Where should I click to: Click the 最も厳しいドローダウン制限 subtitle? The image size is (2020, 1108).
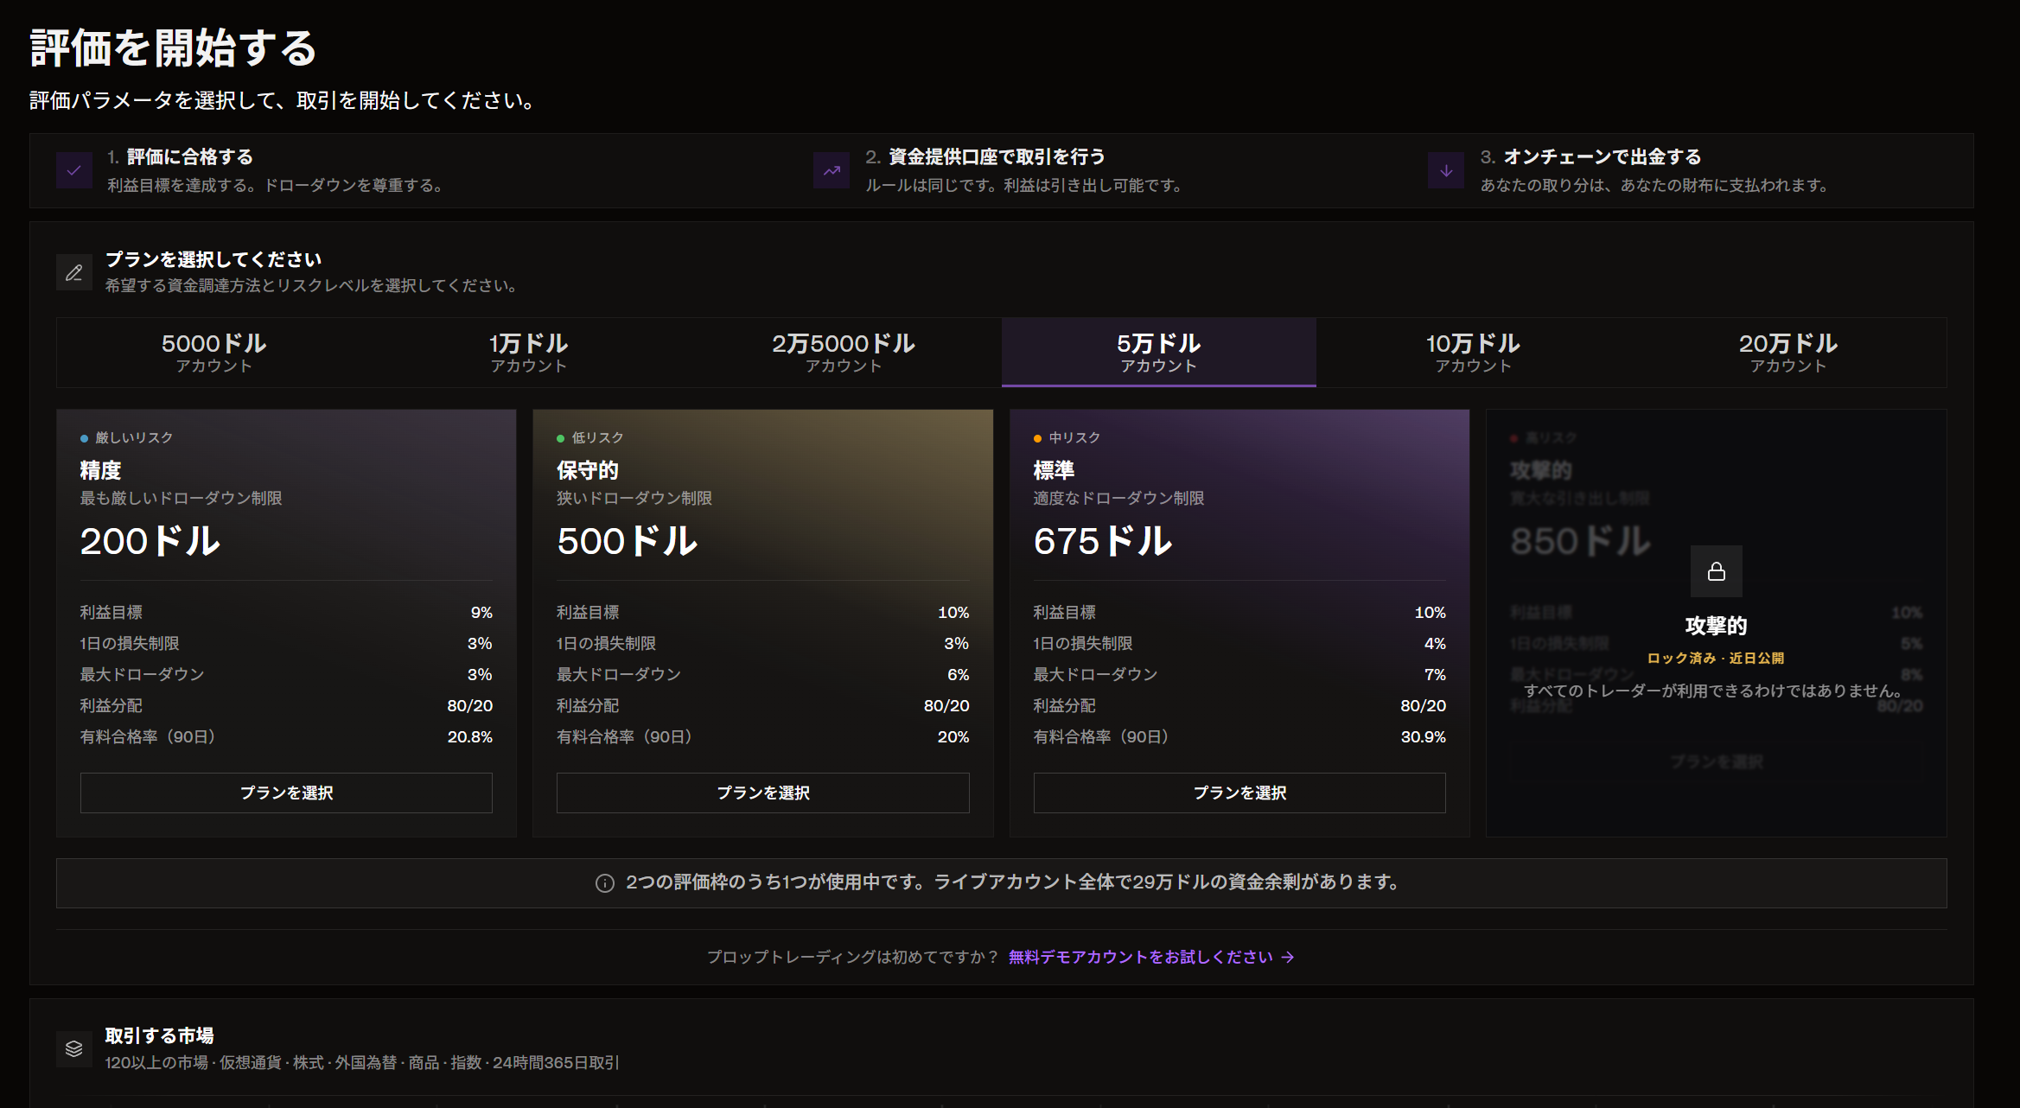[182, 499]
